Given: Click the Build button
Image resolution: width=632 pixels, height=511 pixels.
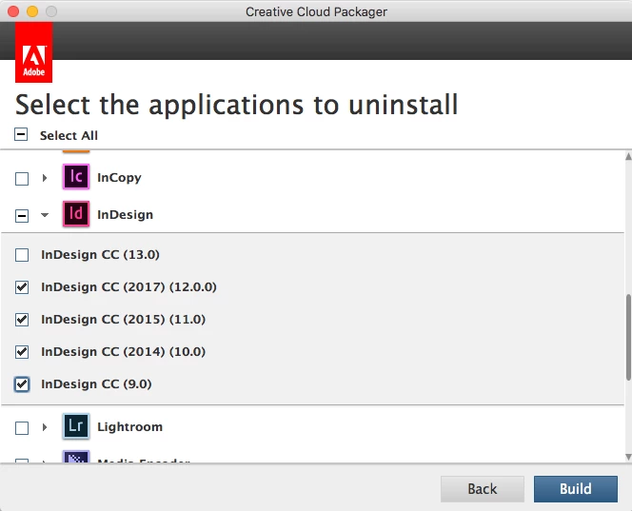Looking at the screenshot, I should [x=576, y=489].
